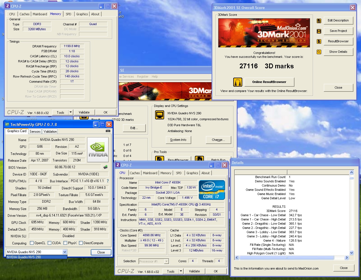
Task: Click the Show Details button
Action: click(338, 52)
